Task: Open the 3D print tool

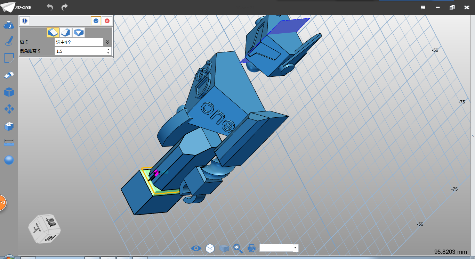Action: point(252,248)
